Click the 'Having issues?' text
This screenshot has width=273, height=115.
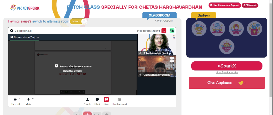[20, 21]
